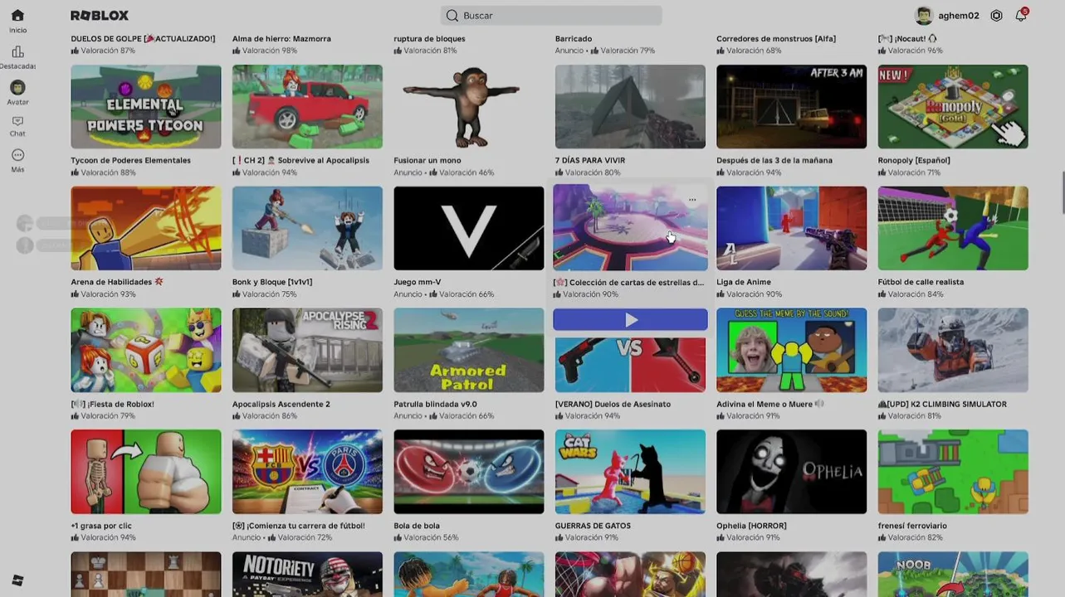Image resolution: width=1065 pixels, height=597 pixels.
Task: Open the frenesí ferroviario thumbnail
Action: [x=953, y=472]
